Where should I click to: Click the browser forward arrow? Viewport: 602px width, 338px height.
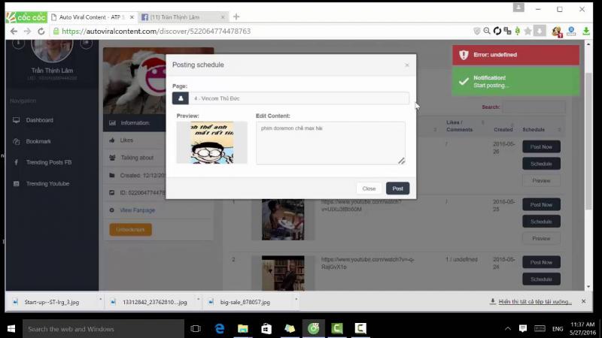click(27, 31)
